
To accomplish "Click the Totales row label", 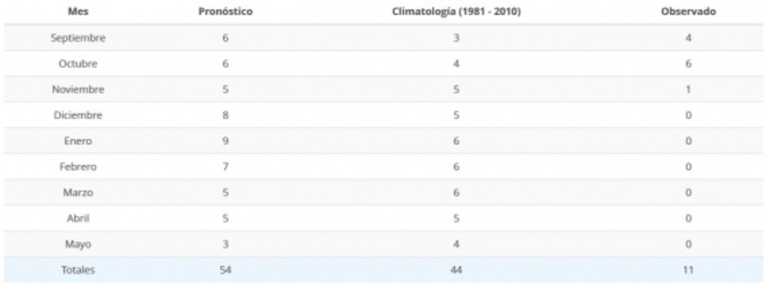I will [78, 270].
